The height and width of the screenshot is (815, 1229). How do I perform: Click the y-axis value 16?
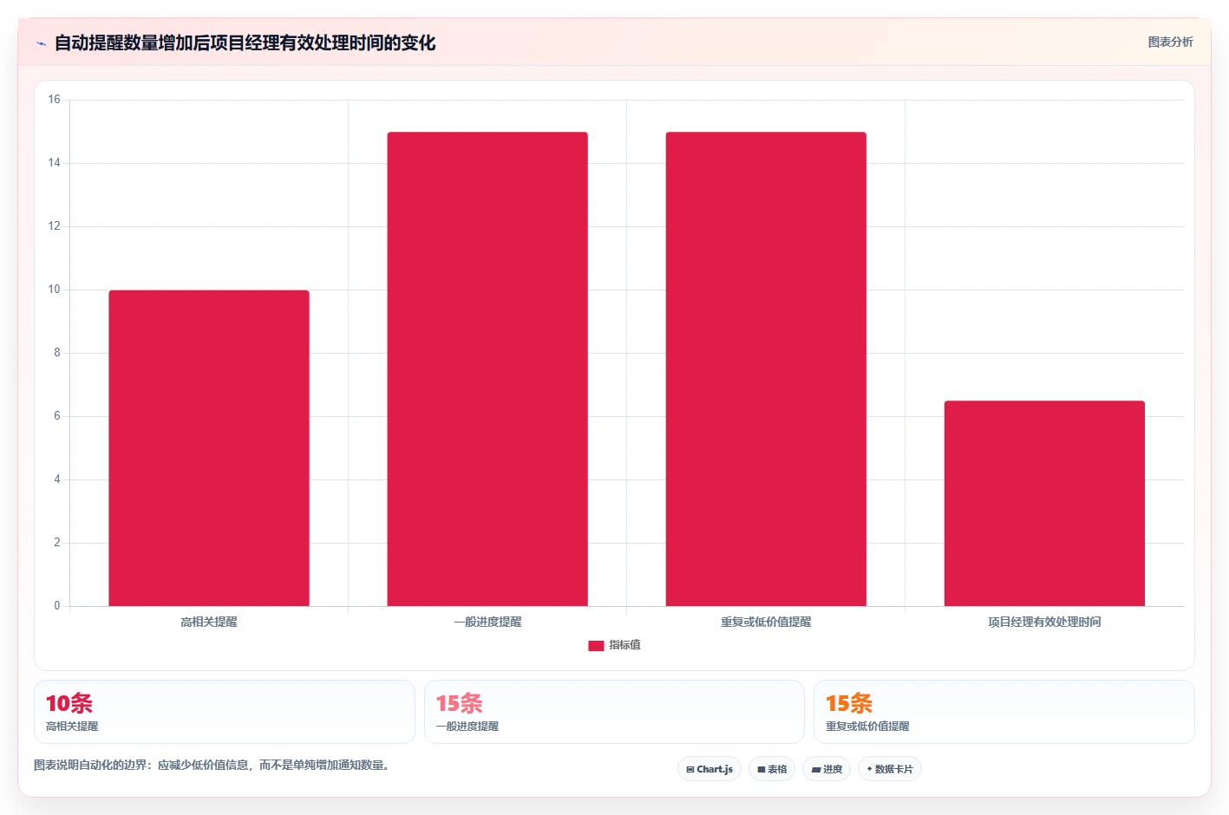[55, 100]
